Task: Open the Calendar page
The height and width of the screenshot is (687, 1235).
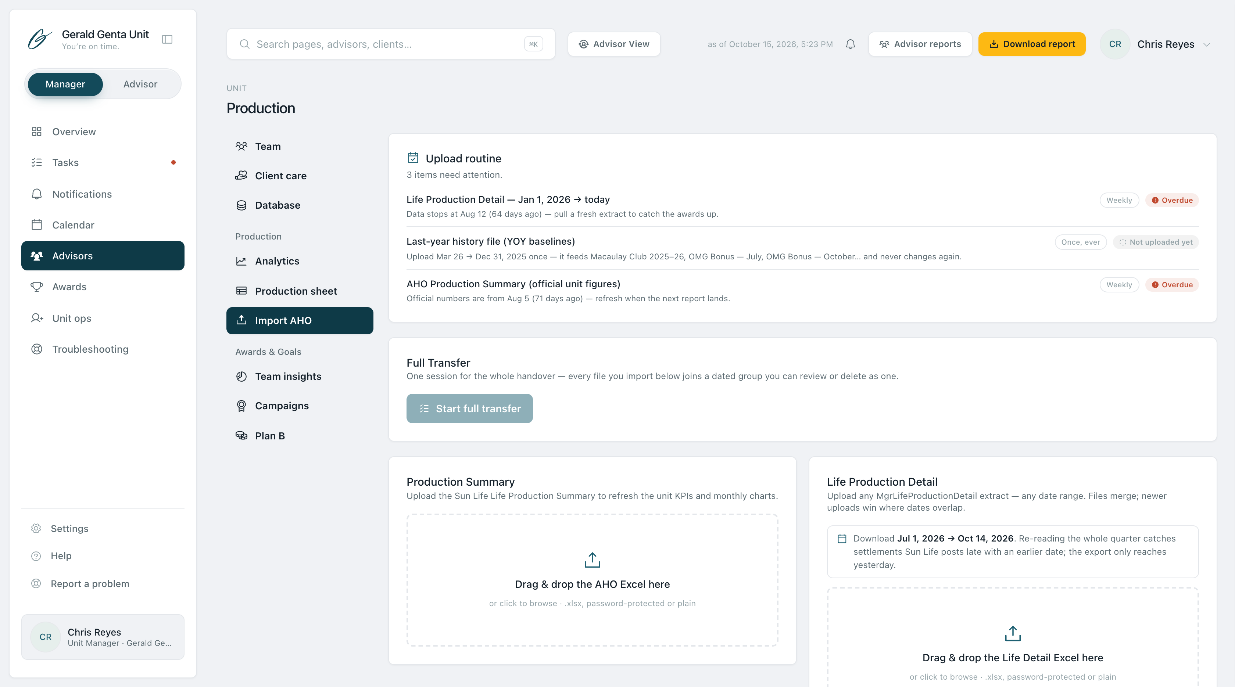Action: pyautogui.click(x=103, y=225)
